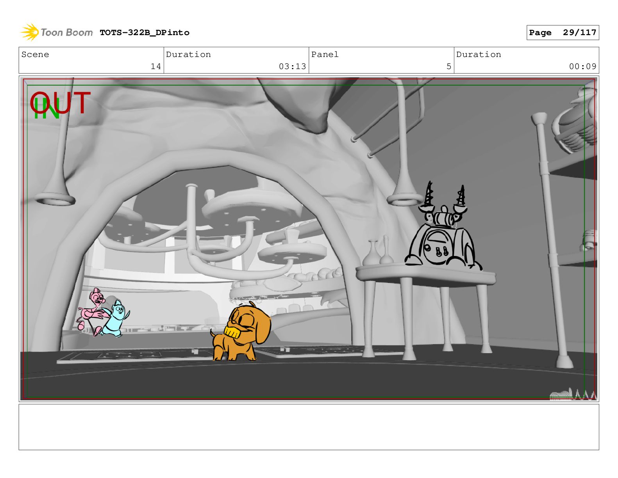
Task: Click the red OUT camera marker
Action: (61, 103)
